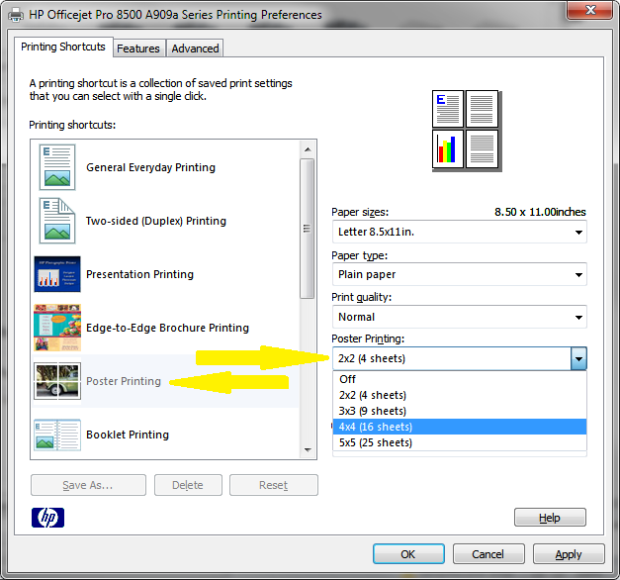Click the Reset button
Screen dimensions: 620x580
click(x=274, y=485)
